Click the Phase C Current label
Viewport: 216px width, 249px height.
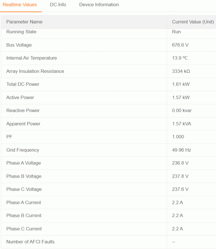(x=24, y=229)
